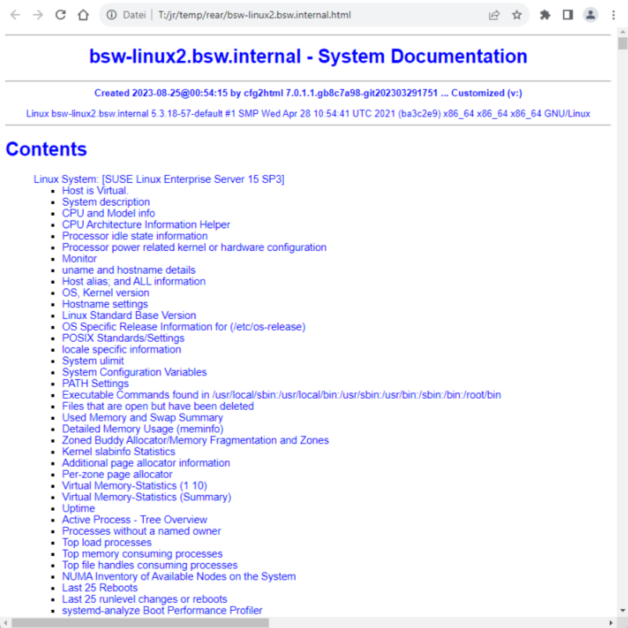This screenshot has height=628, width=628.
Task: Open the Extensions puzzle icon
Action: click(545, 15)
